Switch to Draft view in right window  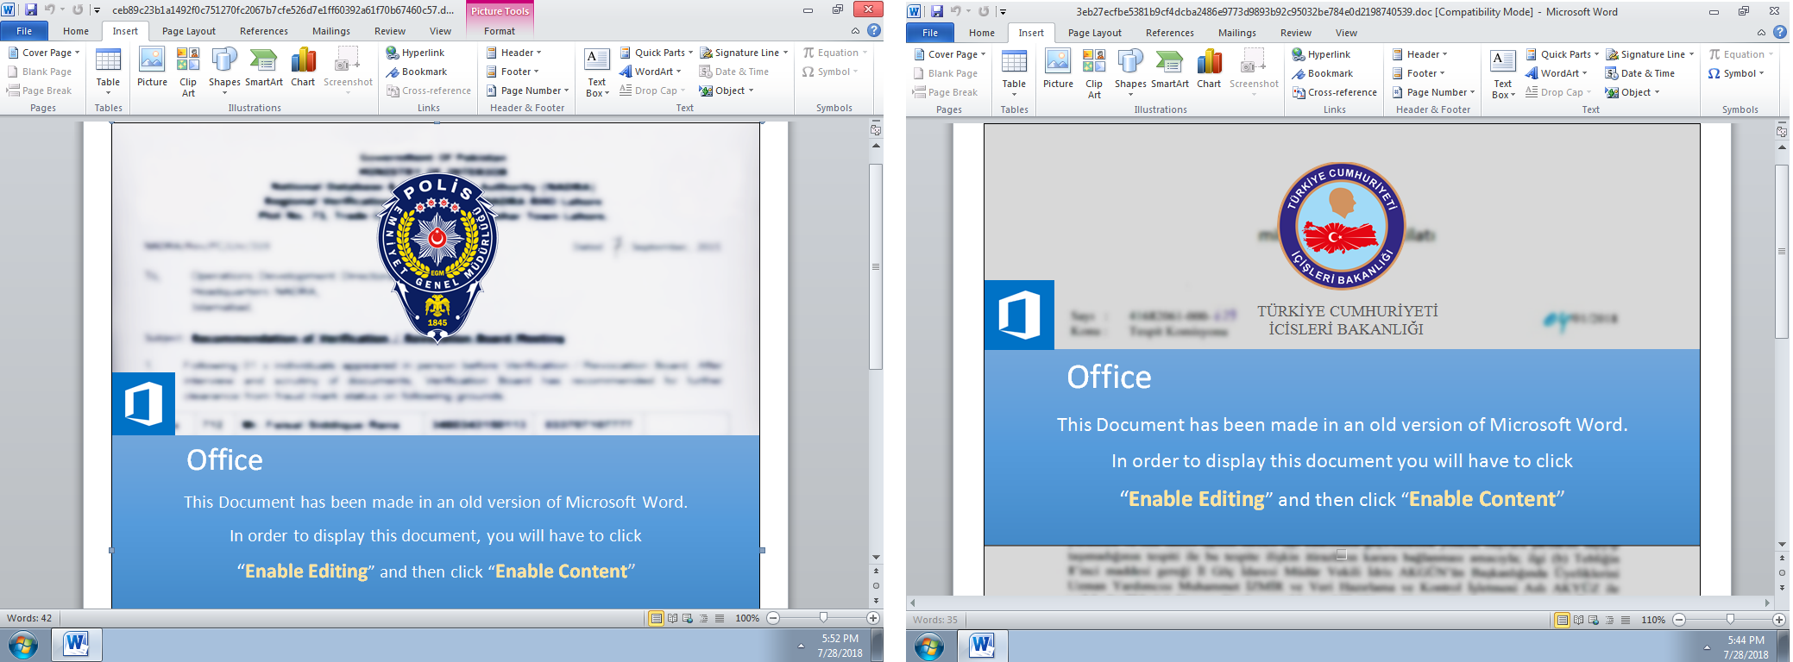tap(1626, 620)
